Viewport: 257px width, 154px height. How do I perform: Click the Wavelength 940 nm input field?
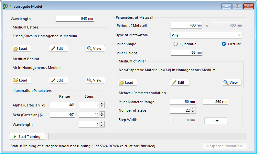coord(75,19)
